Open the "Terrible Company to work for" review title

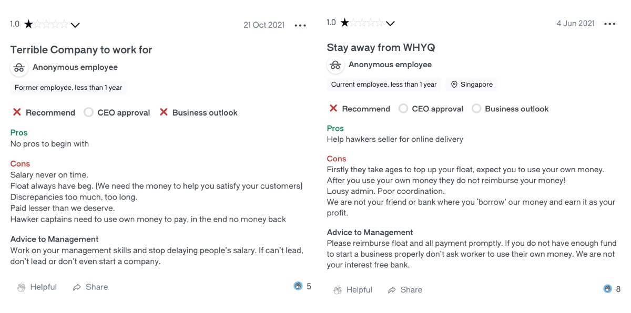click(x=81, y=50)
